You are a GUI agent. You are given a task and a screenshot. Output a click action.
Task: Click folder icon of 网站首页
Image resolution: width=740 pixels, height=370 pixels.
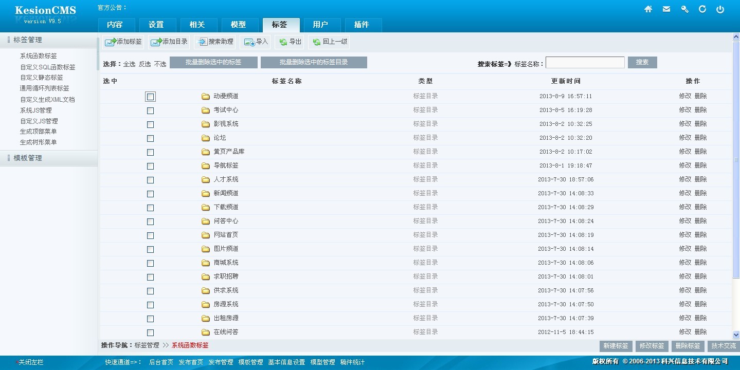206,235
